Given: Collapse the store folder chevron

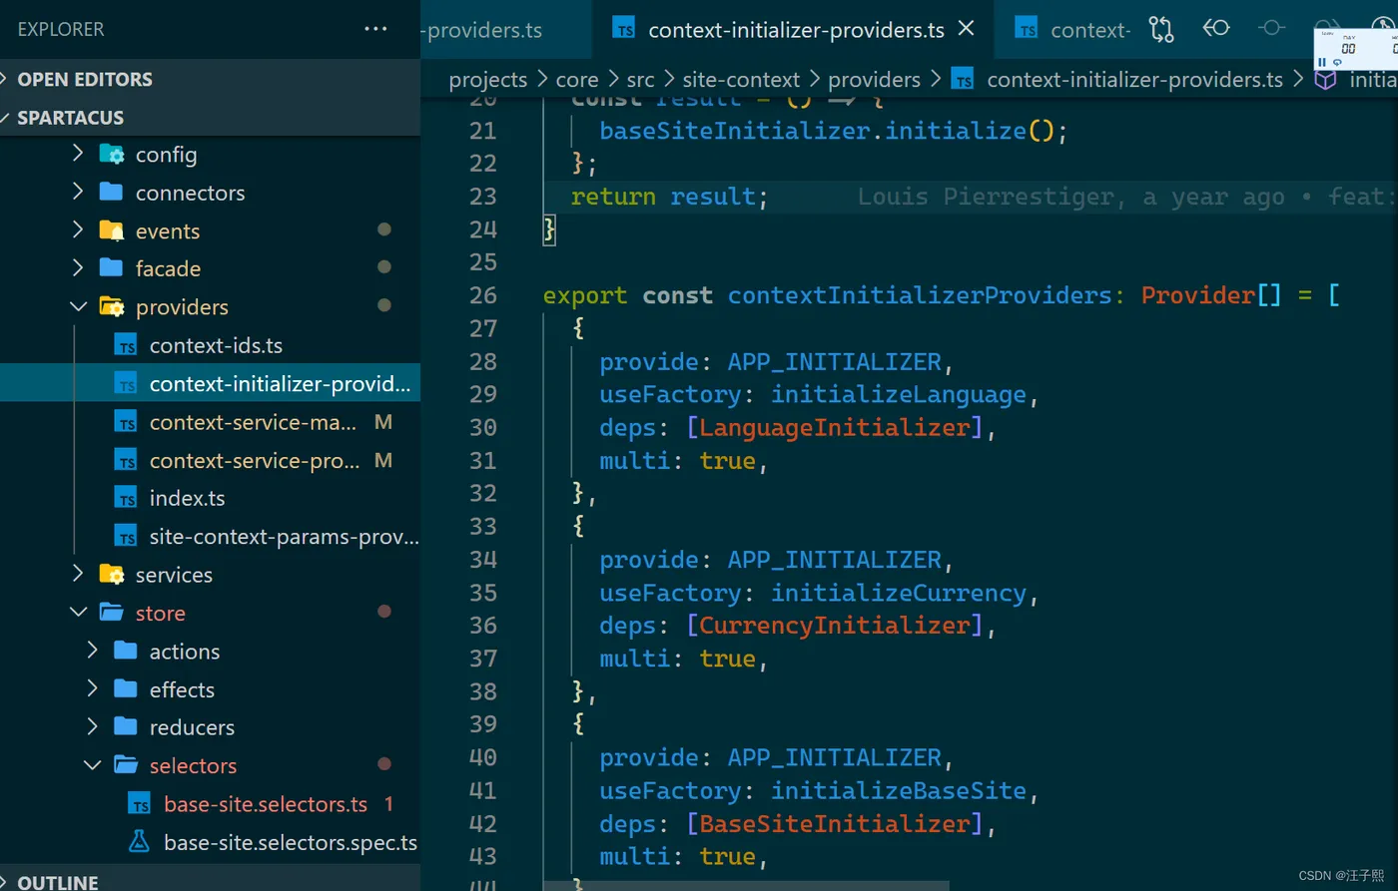Looking at the screenshot, I should click(79, 613).
